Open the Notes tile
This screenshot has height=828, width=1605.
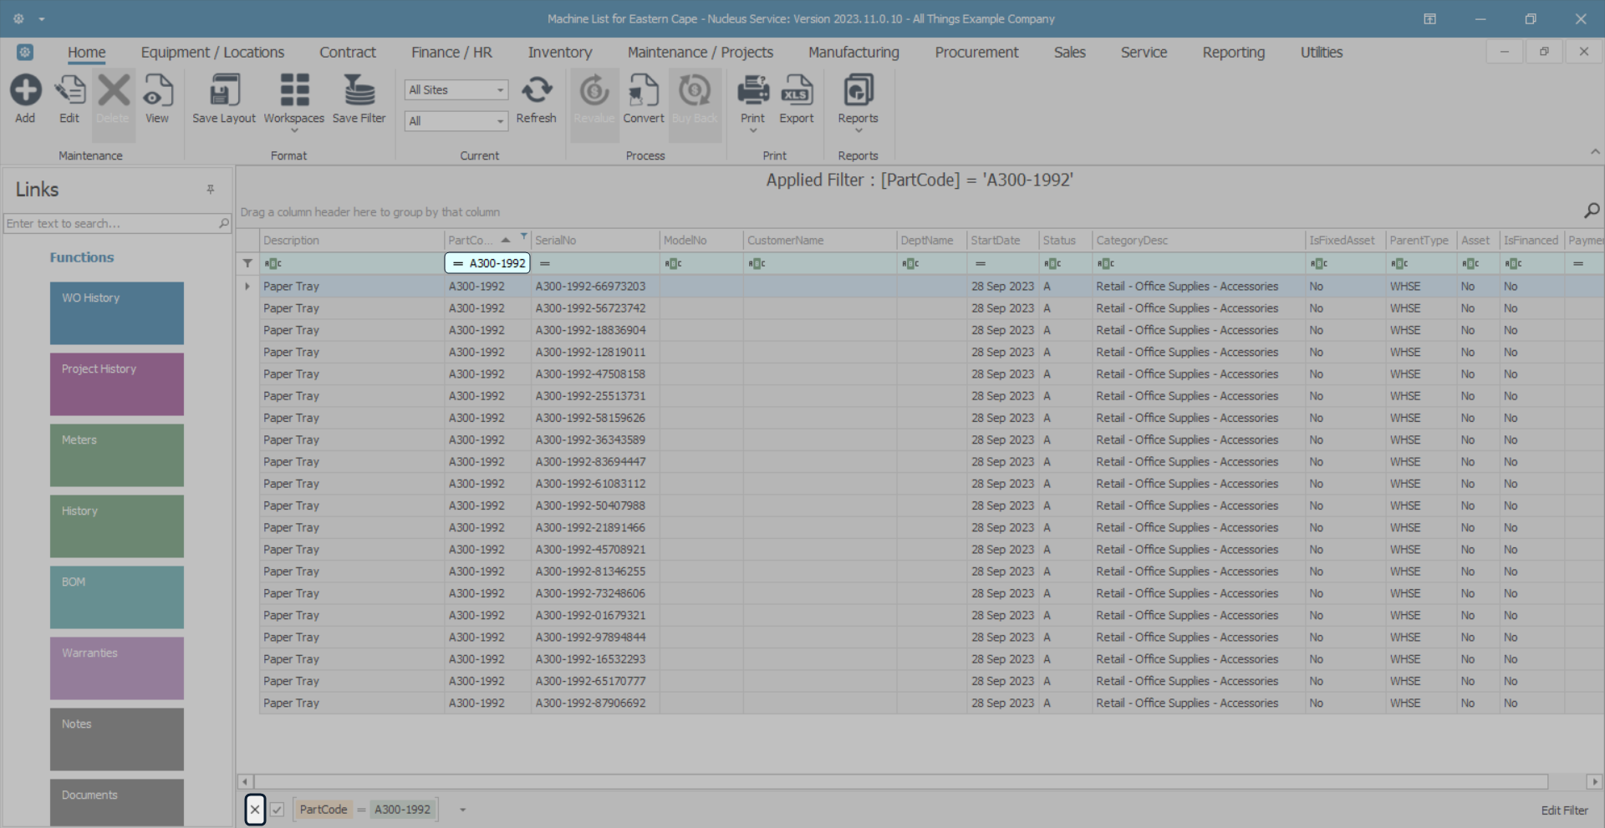(x=117, y=739)
